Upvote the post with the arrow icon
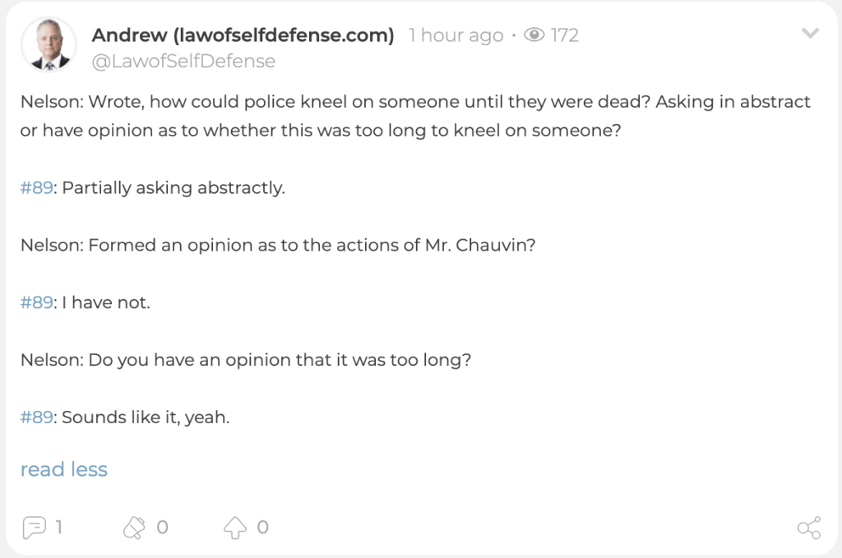842x558 pixels. (x=235, y=528)
